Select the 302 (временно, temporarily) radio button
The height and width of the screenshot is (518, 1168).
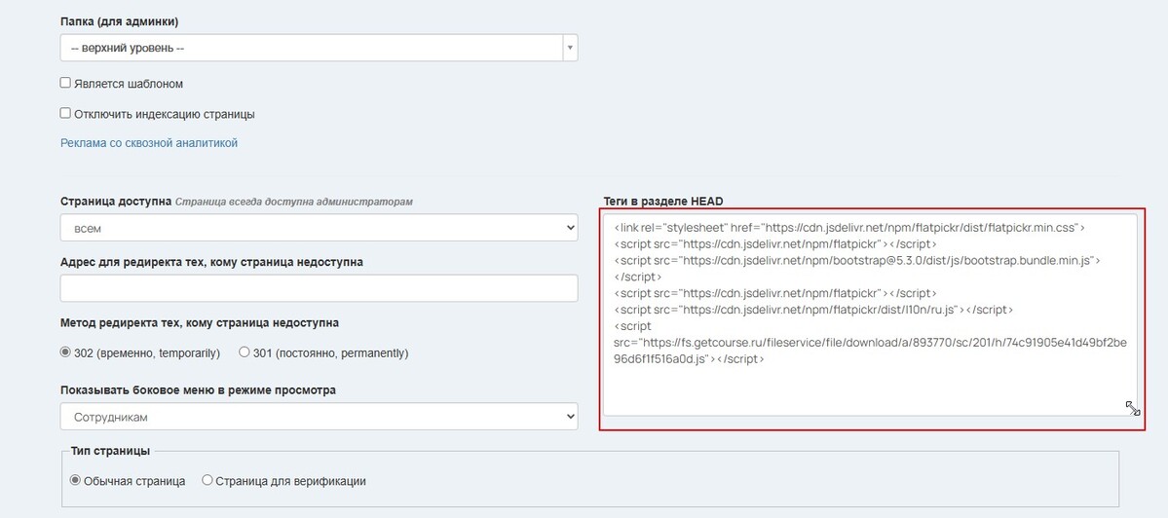65,352
